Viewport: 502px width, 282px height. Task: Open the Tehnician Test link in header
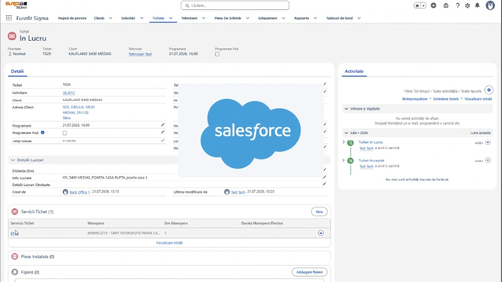pyautogui.click(x=140, y=55)
